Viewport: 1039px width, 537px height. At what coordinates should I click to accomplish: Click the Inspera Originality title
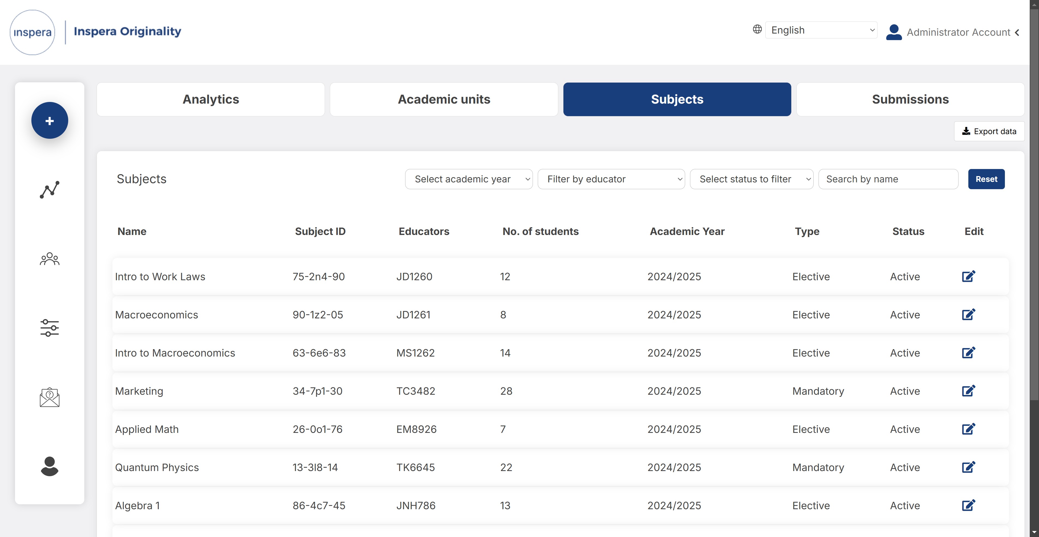[127, 31]
